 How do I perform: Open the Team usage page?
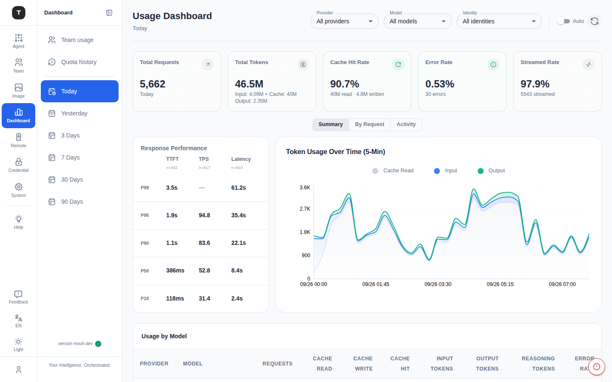point(79,40)
